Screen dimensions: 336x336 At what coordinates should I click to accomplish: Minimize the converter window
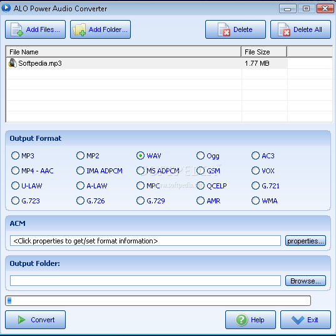pyautogui.click(x=288, y=9)
